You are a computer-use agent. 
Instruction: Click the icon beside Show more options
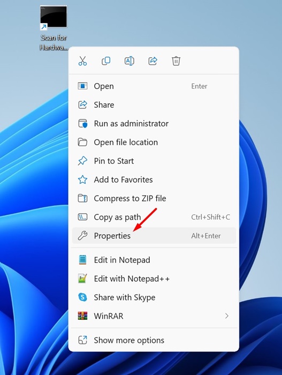tap(82, 340)
